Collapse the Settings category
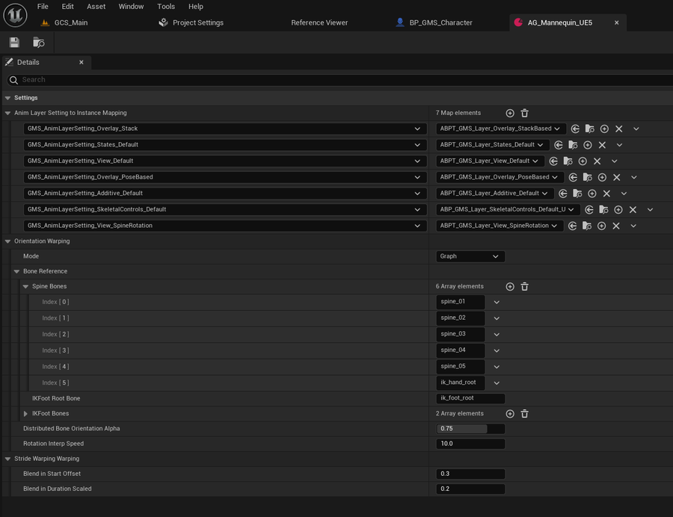Image resolution: width=673 pixels, height=517 pixels. (x=7, y=98)
